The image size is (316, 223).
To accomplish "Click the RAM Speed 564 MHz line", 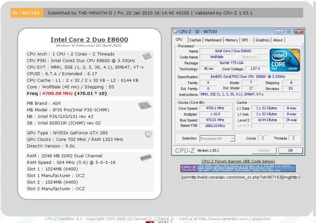I will click(71, 163).
